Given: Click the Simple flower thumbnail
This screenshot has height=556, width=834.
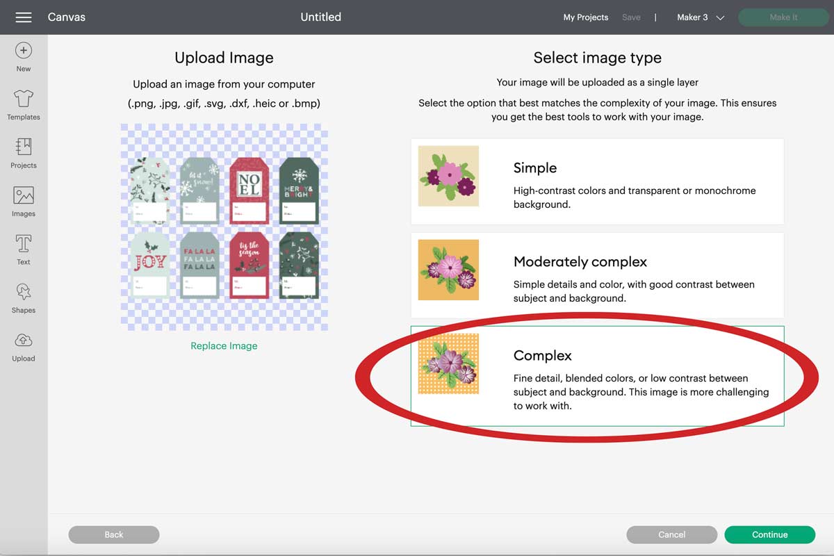Looking at the screenshot, I should (x=448, y=176).
